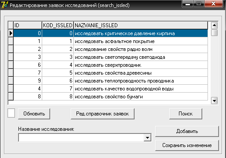
Task: Click the current row indicator arrow
Action: [x=11, y=33]
